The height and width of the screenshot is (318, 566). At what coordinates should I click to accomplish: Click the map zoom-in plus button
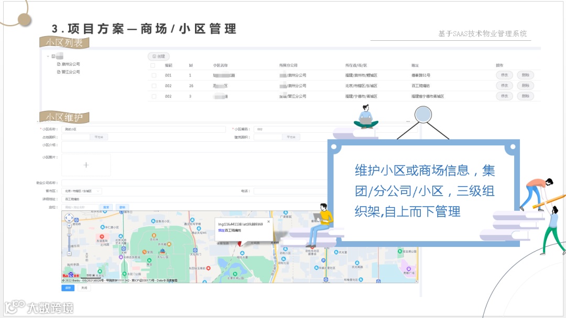(x=69, y=226)
